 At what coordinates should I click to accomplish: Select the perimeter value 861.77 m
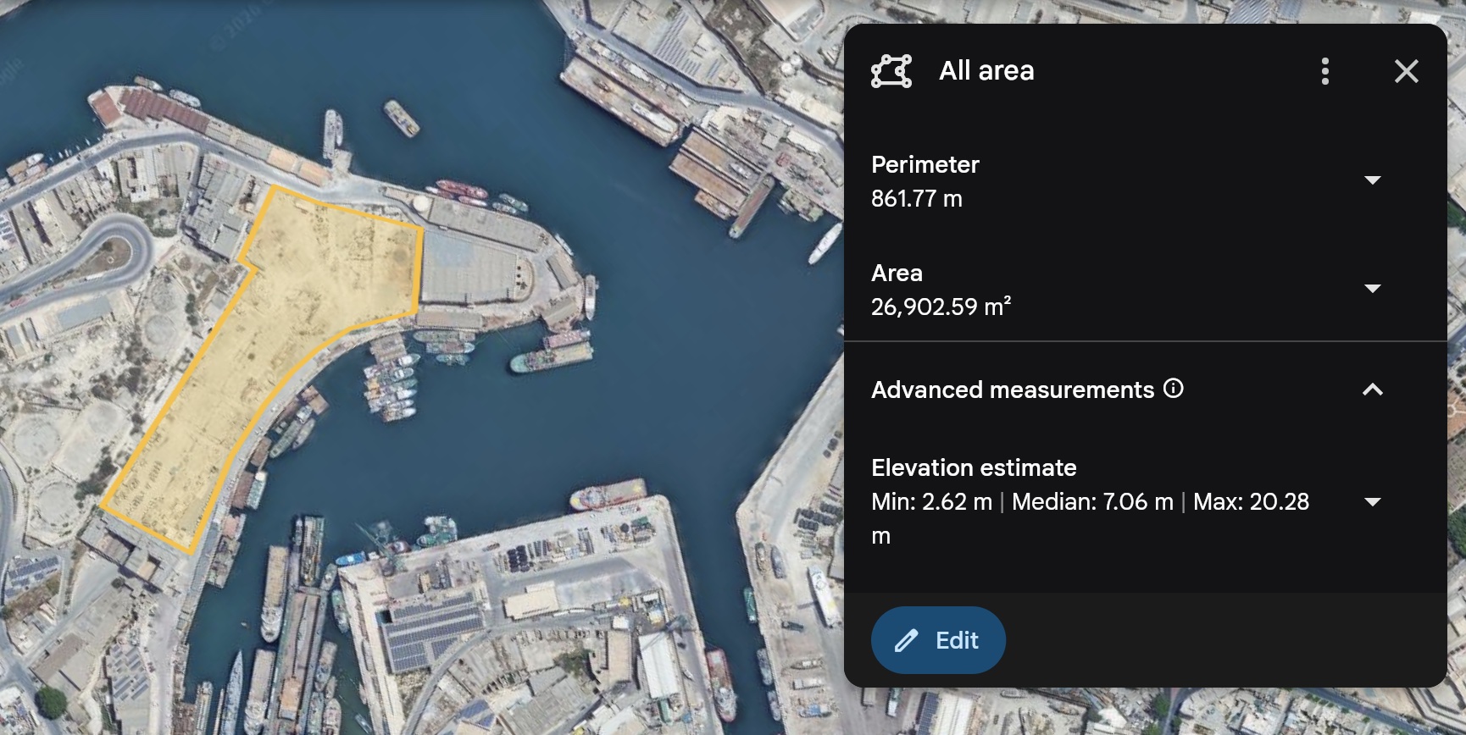pyautogui.click(x=916, y=199)
